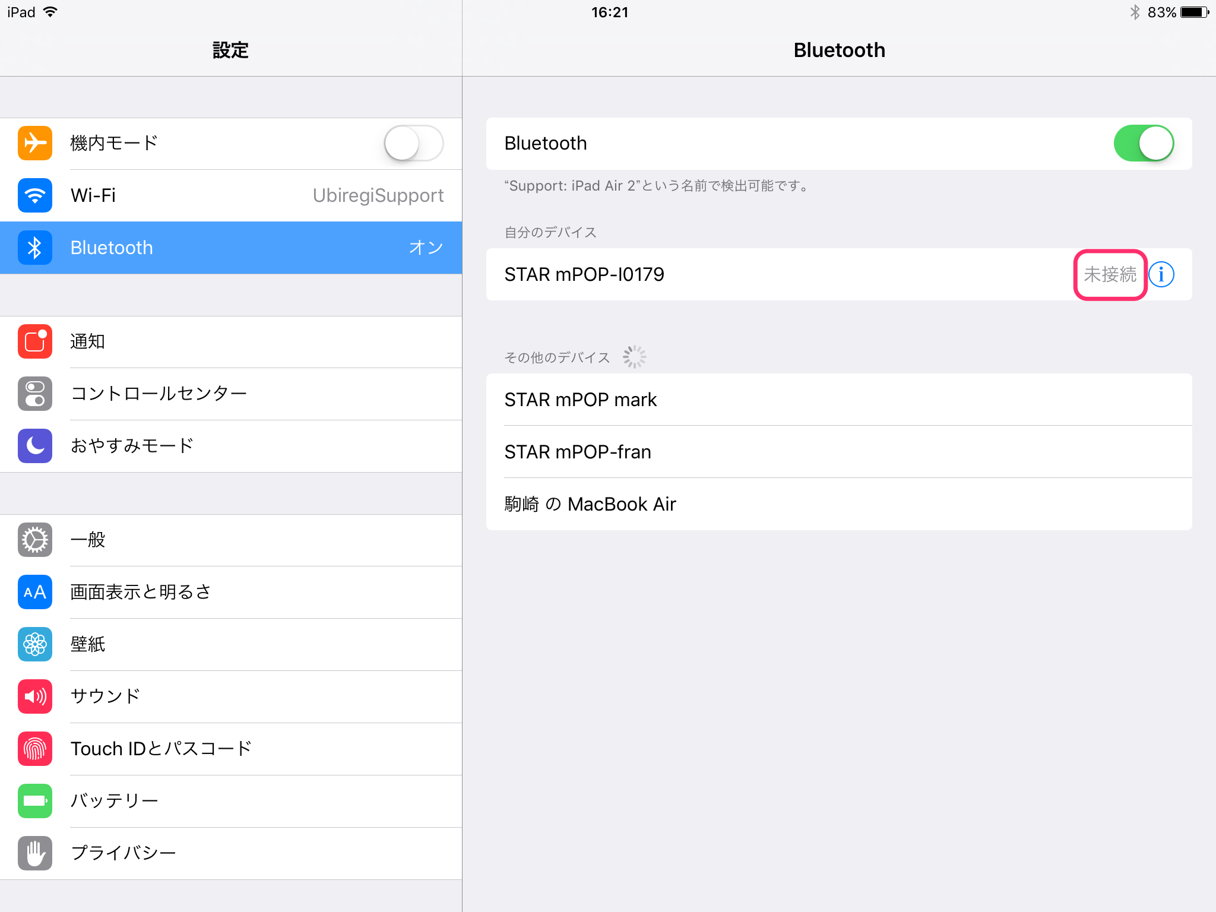Tap the プライバシー hand icon
Image resolution: width=1216 pixels, height=912 pixels.
35,853
